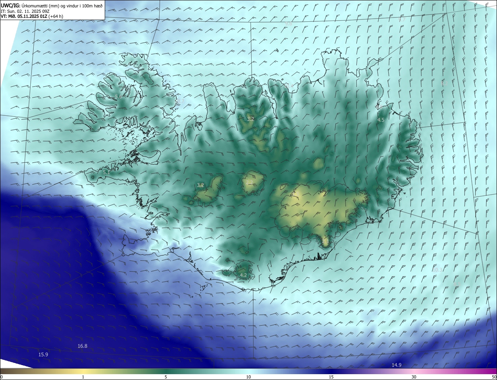Click the faint 9.6 value on the map
Viewport: 497px width, 380px height.
(x=288, y=24)
